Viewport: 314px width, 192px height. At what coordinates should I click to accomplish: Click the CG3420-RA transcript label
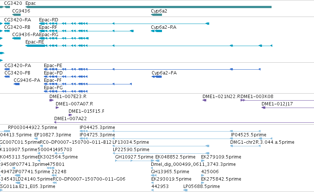(18, 20)
